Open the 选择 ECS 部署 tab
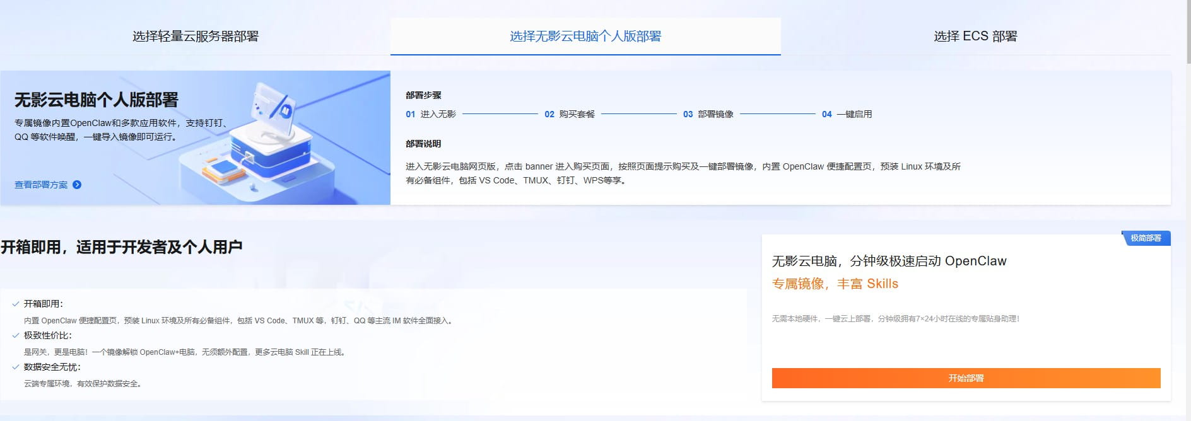The image size is (1191, 421). [x=975, y=37]
